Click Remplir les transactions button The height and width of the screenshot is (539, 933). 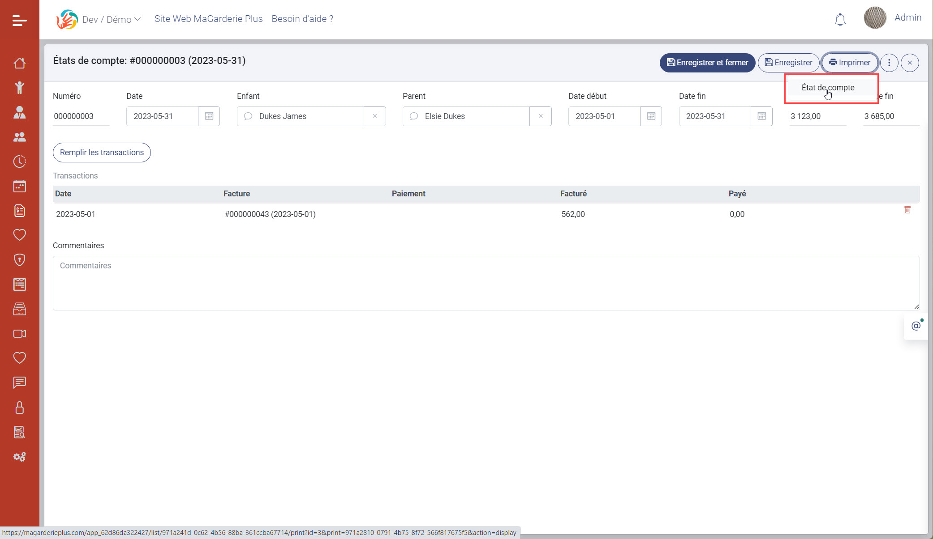click(102, 153)
